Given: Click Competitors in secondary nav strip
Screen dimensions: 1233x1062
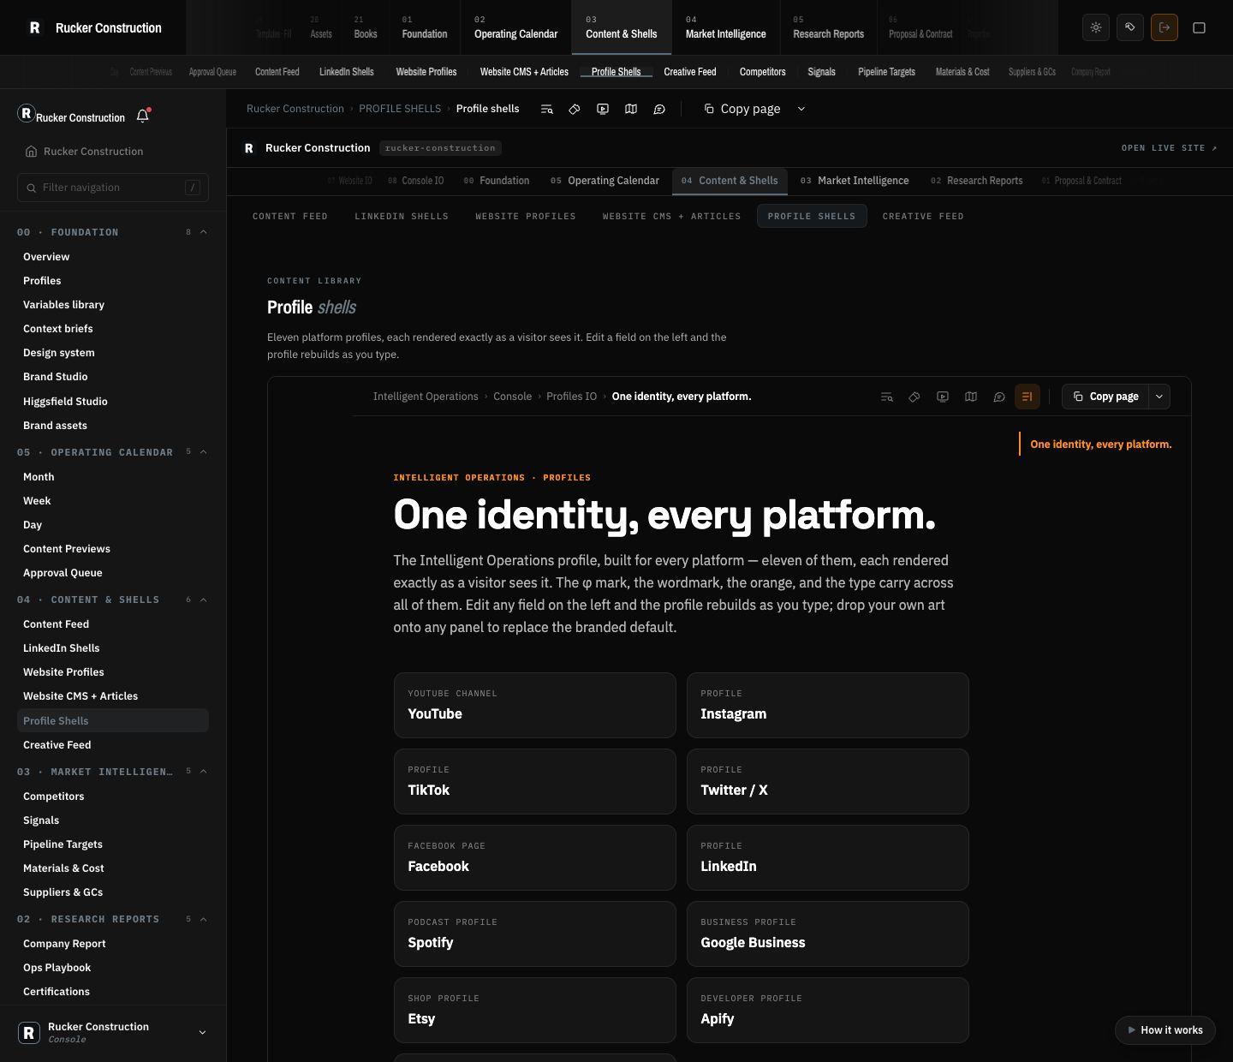Looking at the screenshot, I should coord(762,72).
